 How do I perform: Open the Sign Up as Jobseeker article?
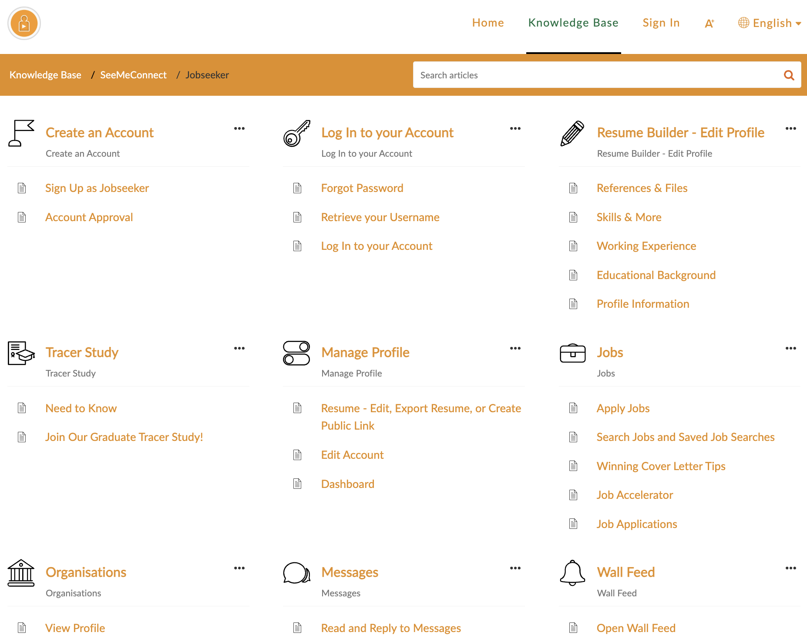[x=97, y=188]
